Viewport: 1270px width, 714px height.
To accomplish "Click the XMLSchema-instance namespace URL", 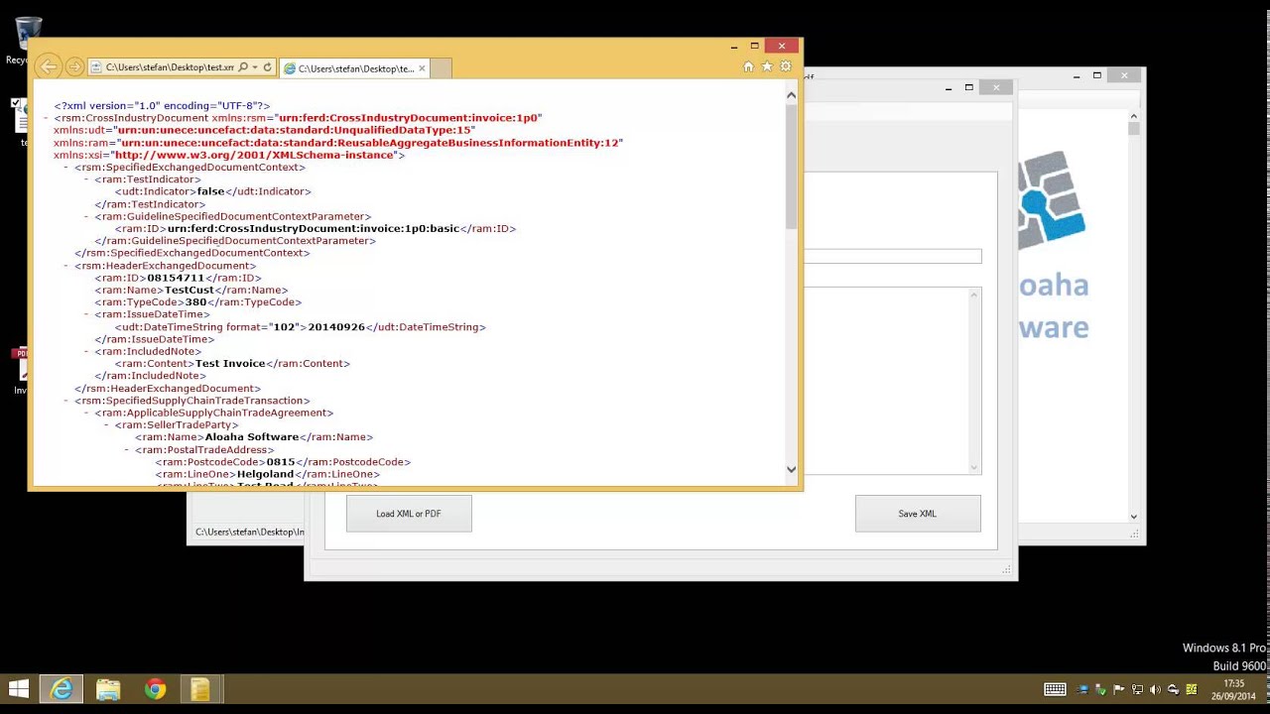I will (x=255, y=155).
